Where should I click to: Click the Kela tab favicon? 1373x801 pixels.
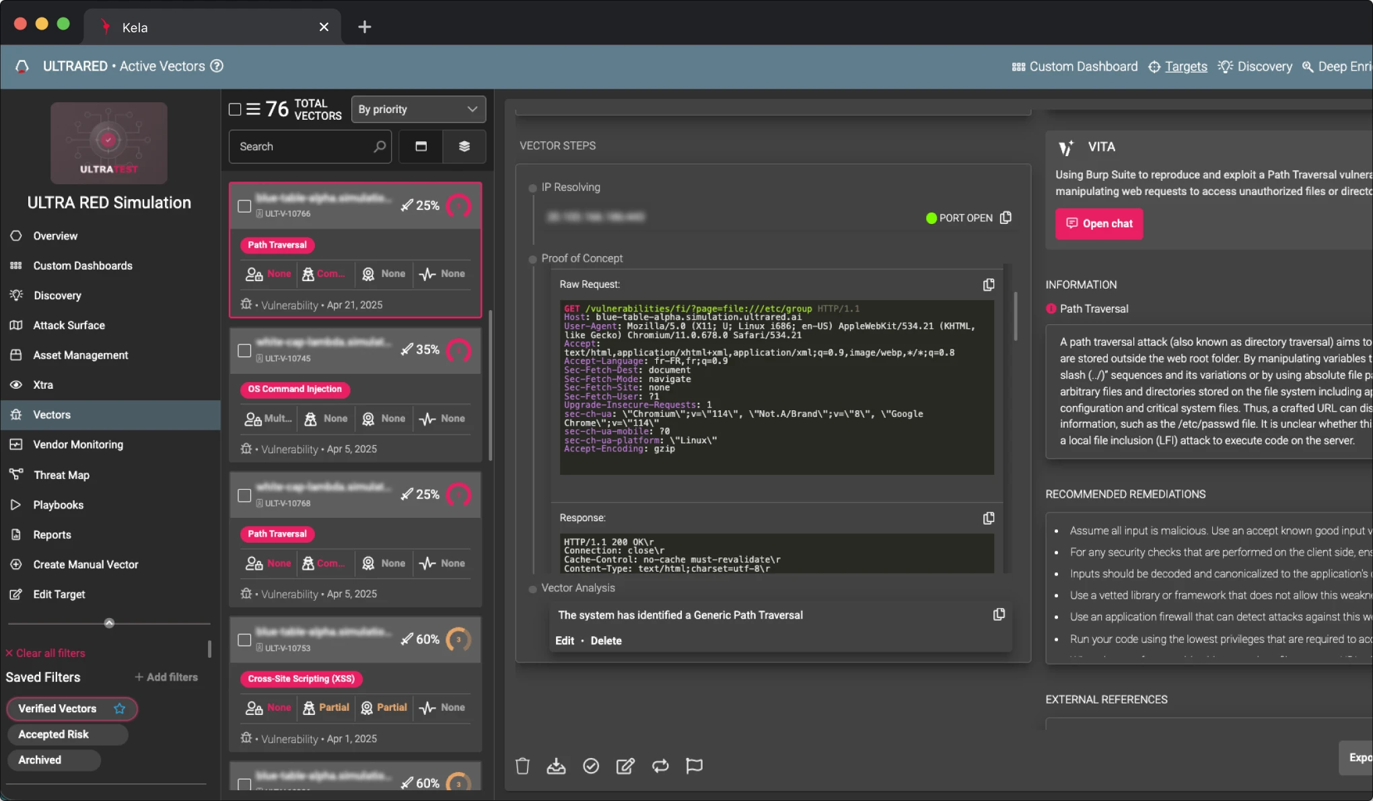click(106, 27)
